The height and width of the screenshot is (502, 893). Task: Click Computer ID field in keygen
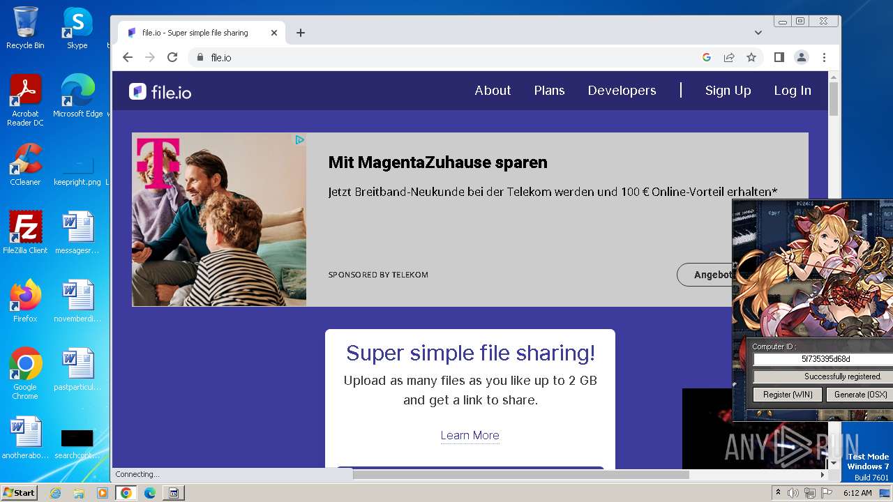[x=823, y=359]
